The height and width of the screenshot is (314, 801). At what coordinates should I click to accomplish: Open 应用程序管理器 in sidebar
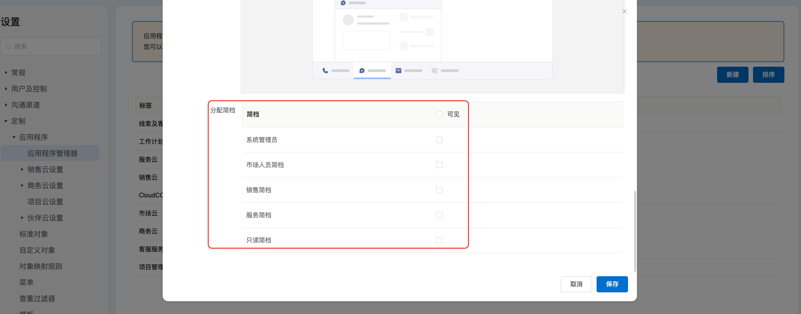pos(52,154)
